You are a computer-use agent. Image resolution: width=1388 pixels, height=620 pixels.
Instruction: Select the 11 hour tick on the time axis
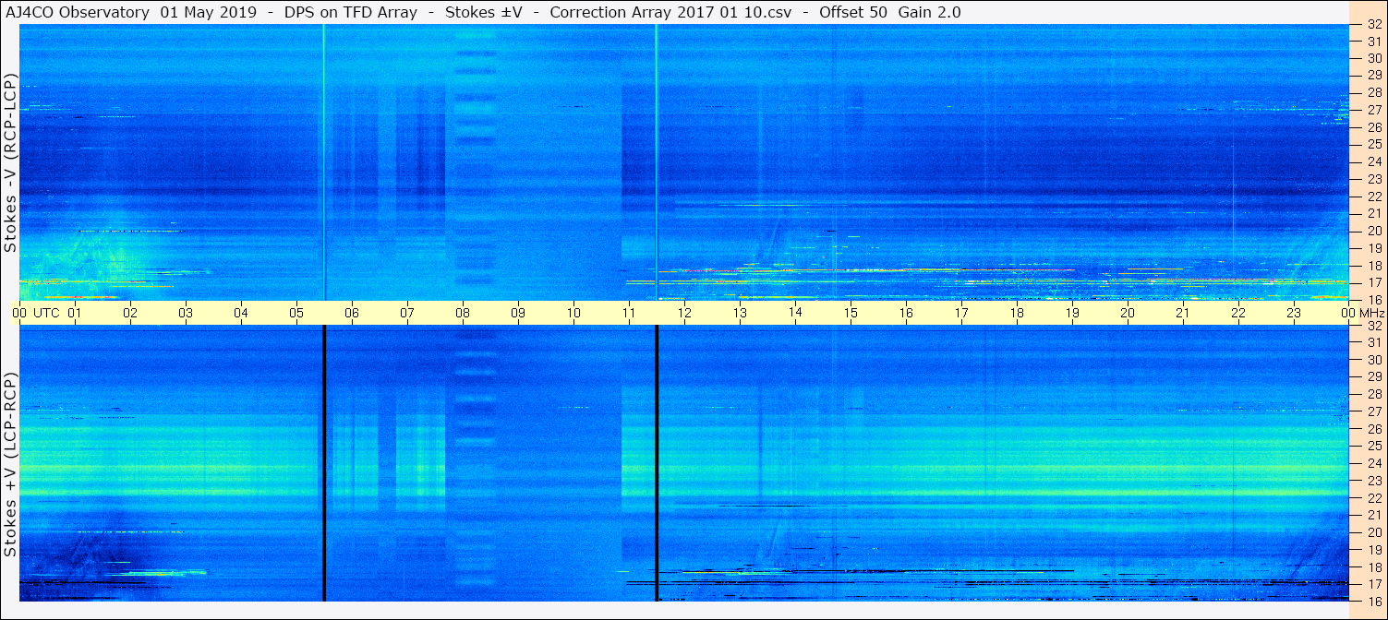pyautogui.click(x=629, y=313)
